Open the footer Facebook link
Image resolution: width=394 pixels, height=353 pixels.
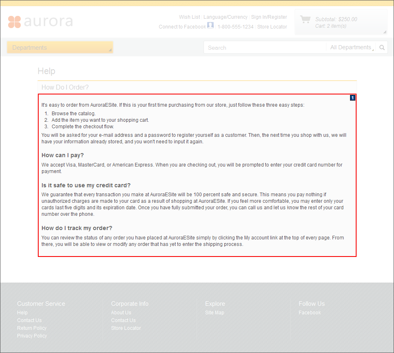point(310,313)
